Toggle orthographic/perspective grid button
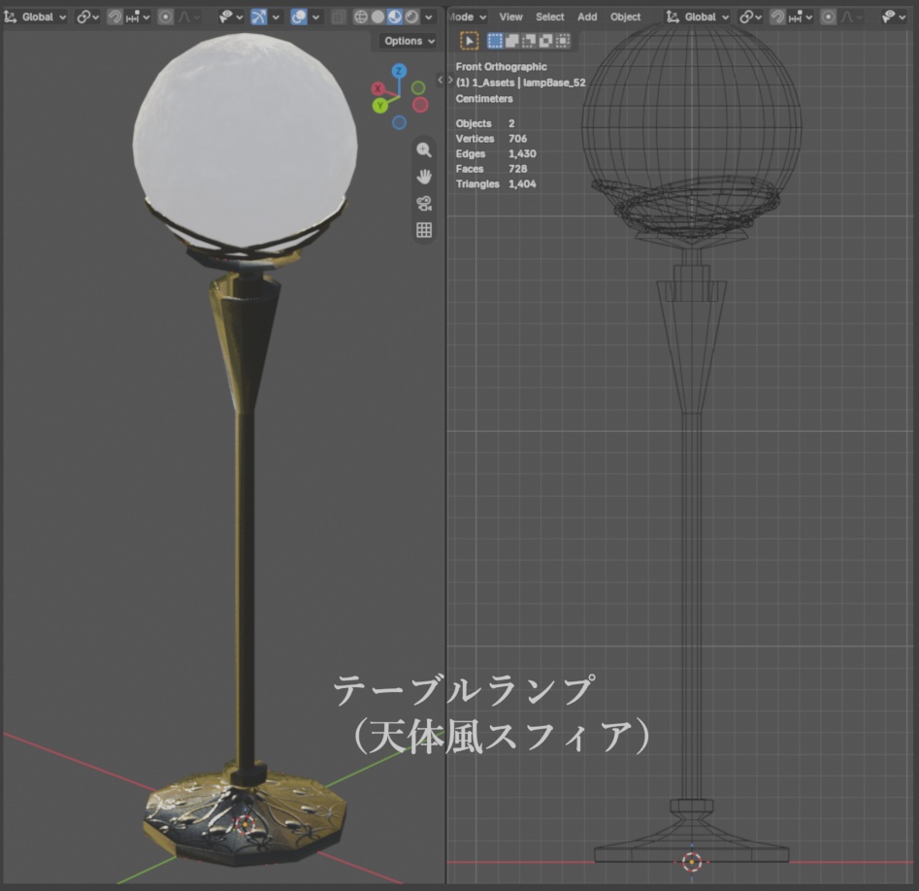The image size is (919, 891). [424, 230]
